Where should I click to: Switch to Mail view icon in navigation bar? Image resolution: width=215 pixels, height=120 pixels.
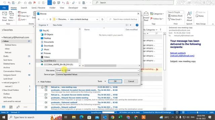click(x=4, y=107)
